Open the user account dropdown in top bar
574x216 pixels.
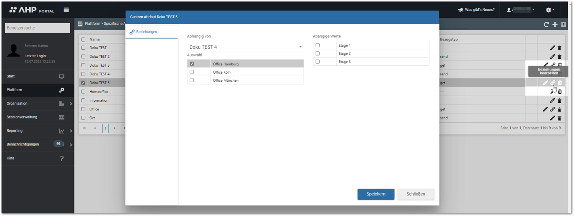(521, 10)
